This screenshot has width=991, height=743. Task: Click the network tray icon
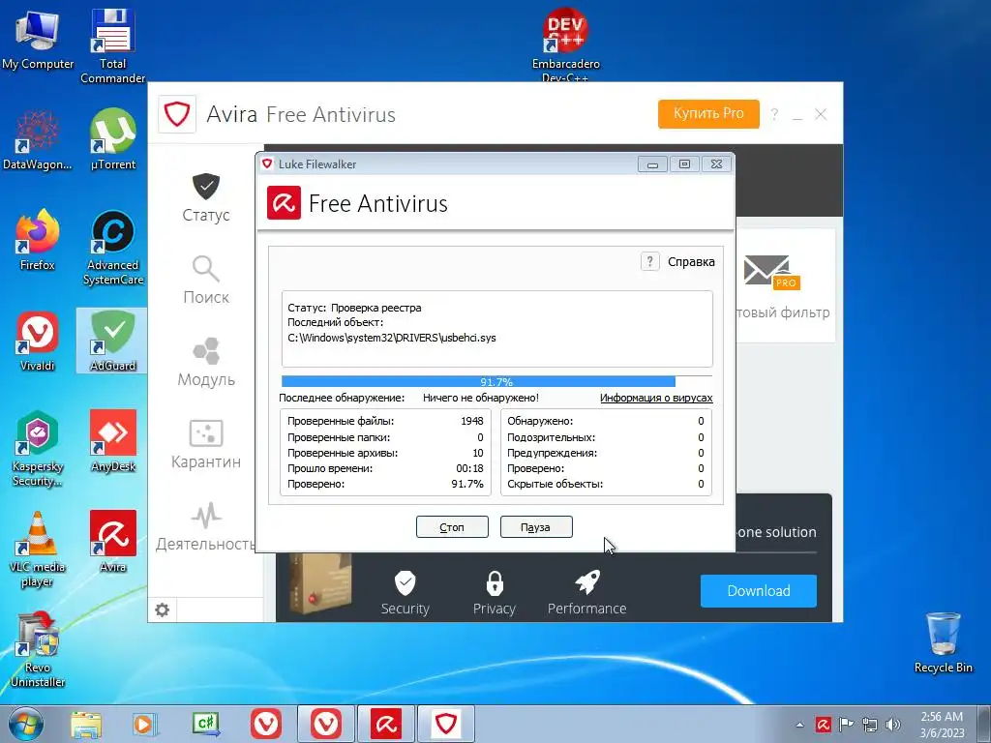[870, 725]
